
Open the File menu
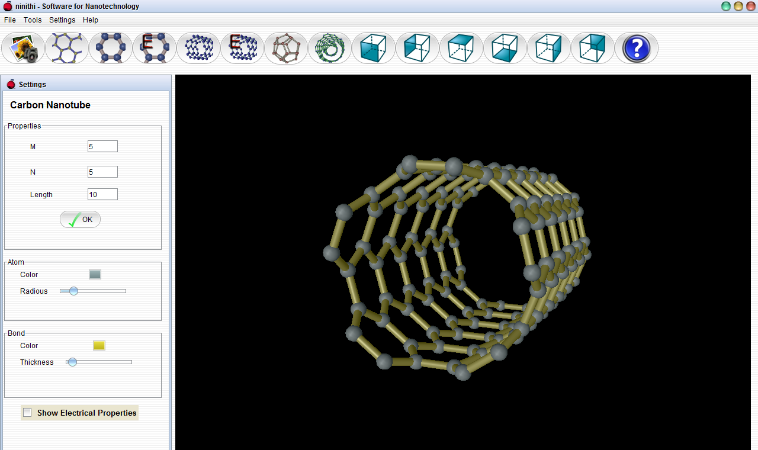pyautogui.click(x=10, y=20)
